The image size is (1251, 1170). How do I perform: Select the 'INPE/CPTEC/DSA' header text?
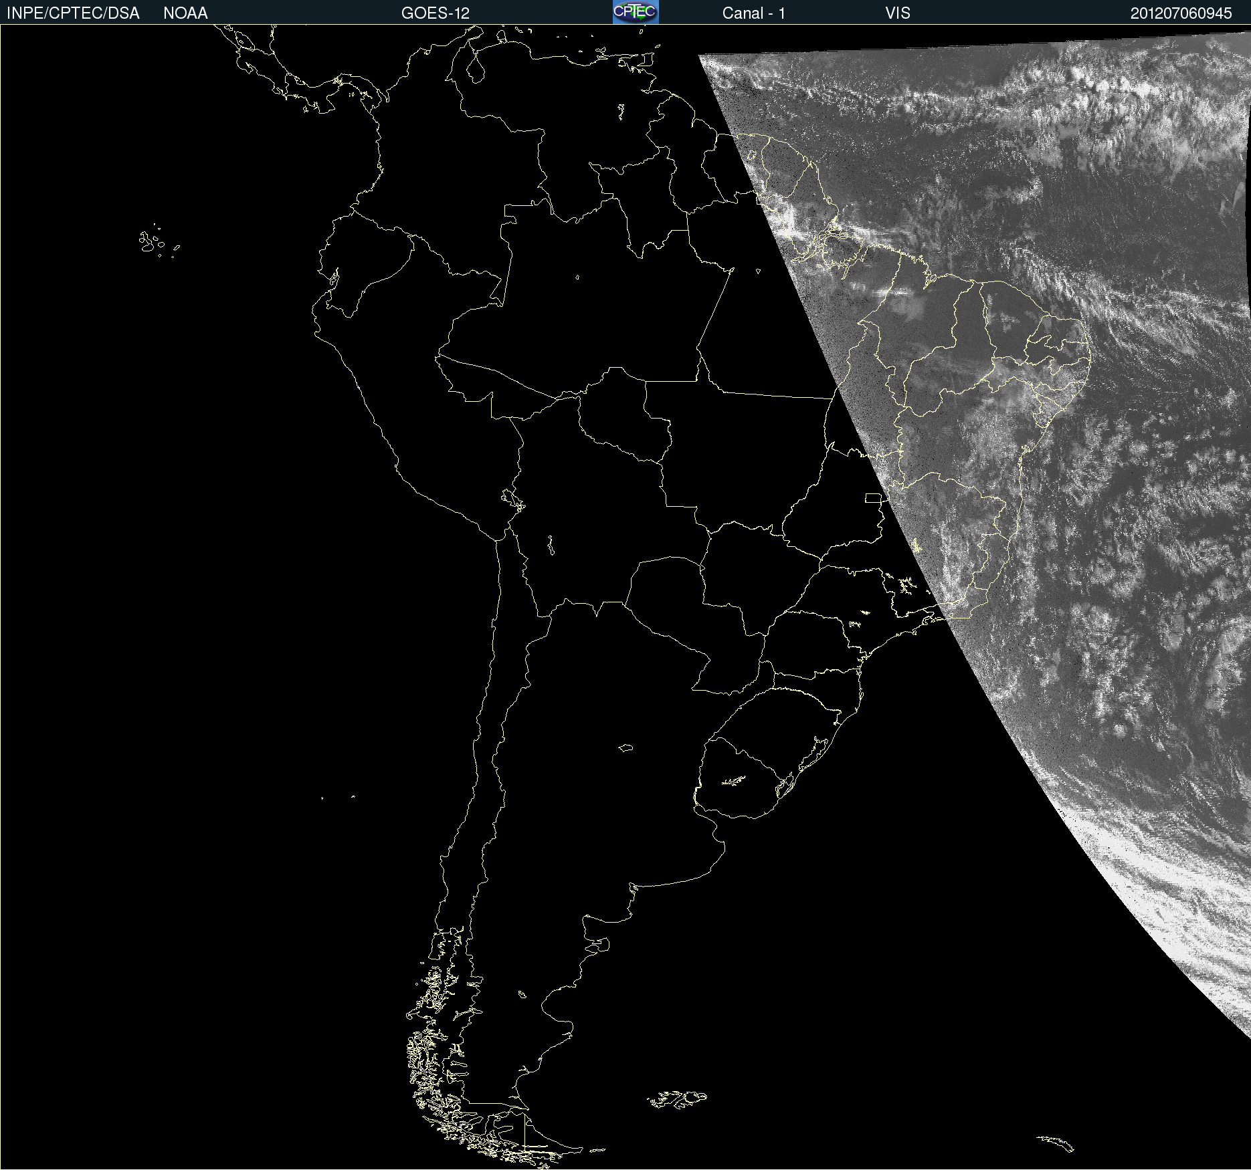[73, 13]
